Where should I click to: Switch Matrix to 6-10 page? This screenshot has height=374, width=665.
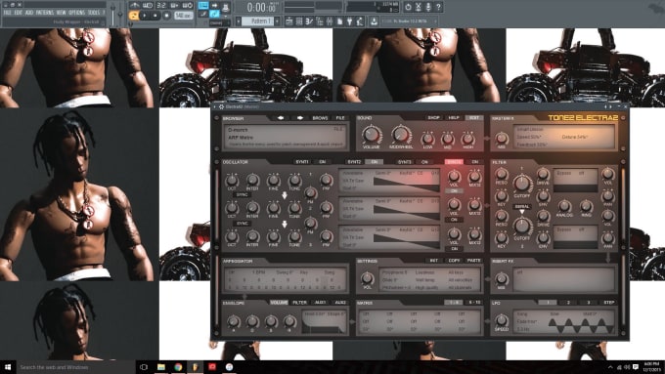[474, 303]
